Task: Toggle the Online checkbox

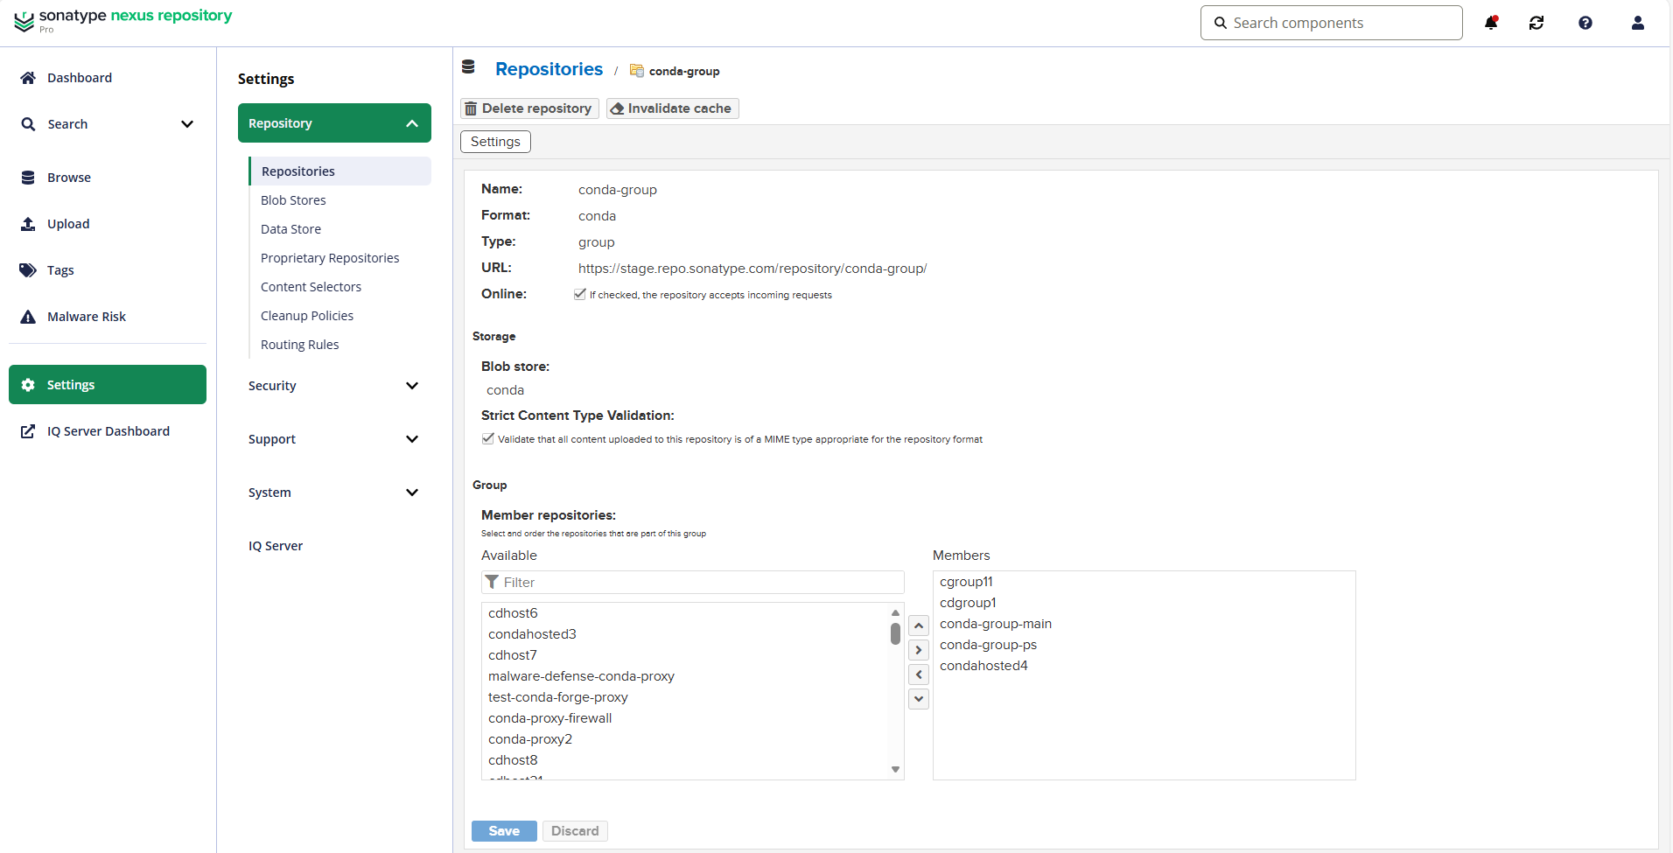Action: (x=579, y=294)
